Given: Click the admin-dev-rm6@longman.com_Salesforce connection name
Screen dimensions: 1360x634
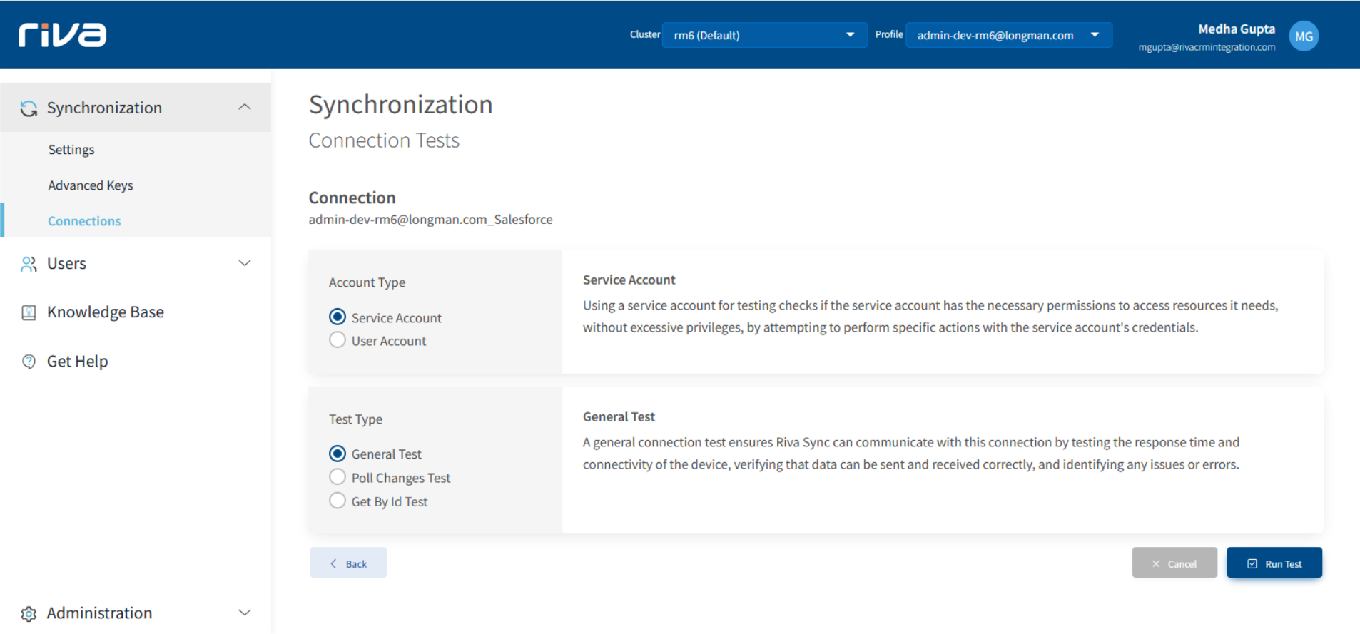Looking at the screenshot, I should tap(430, 220).
